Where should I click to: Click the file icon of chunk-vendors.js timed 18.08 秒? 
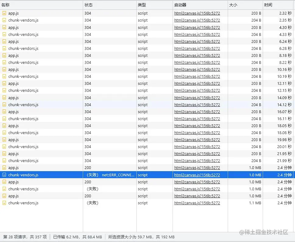(4, 133)
